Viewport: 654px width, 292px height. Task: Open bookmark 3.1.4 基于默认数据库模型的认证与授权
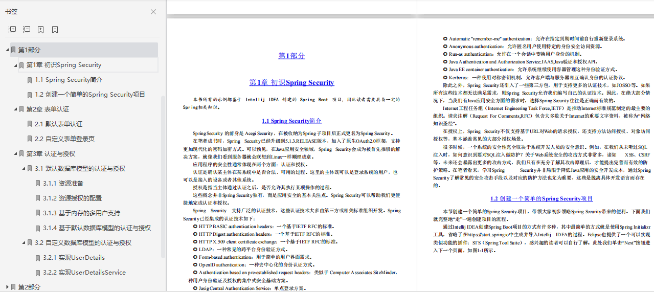coord(97,228)
